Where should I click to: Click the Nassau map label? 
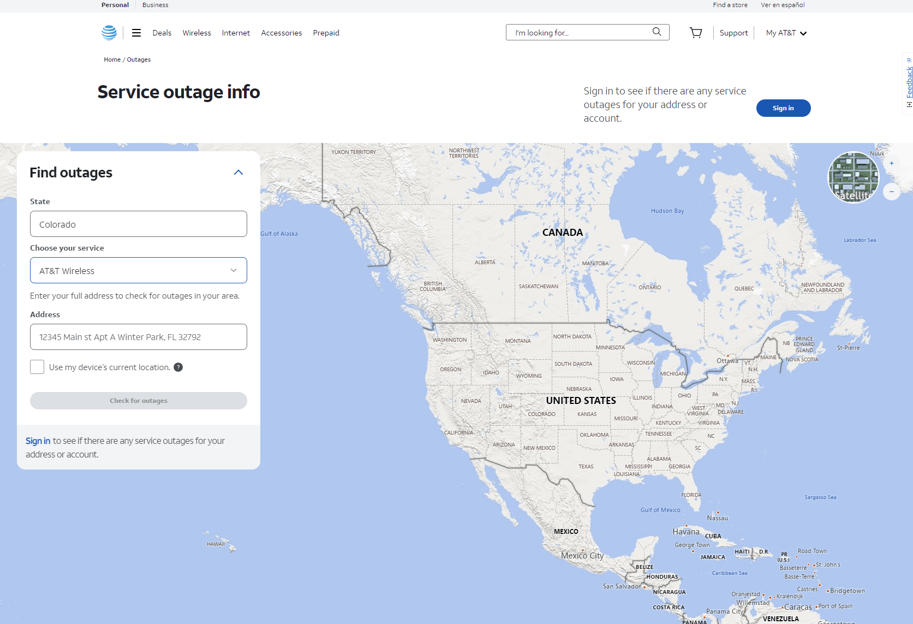718,519
